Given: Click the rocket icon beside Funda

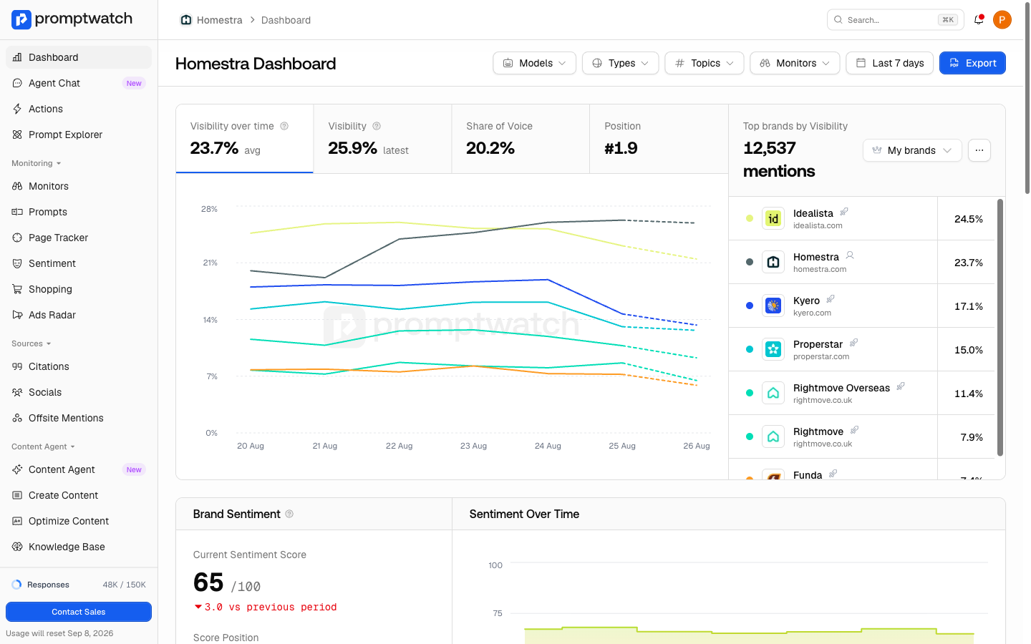Looking at the screenshot, I should [833, 474].
